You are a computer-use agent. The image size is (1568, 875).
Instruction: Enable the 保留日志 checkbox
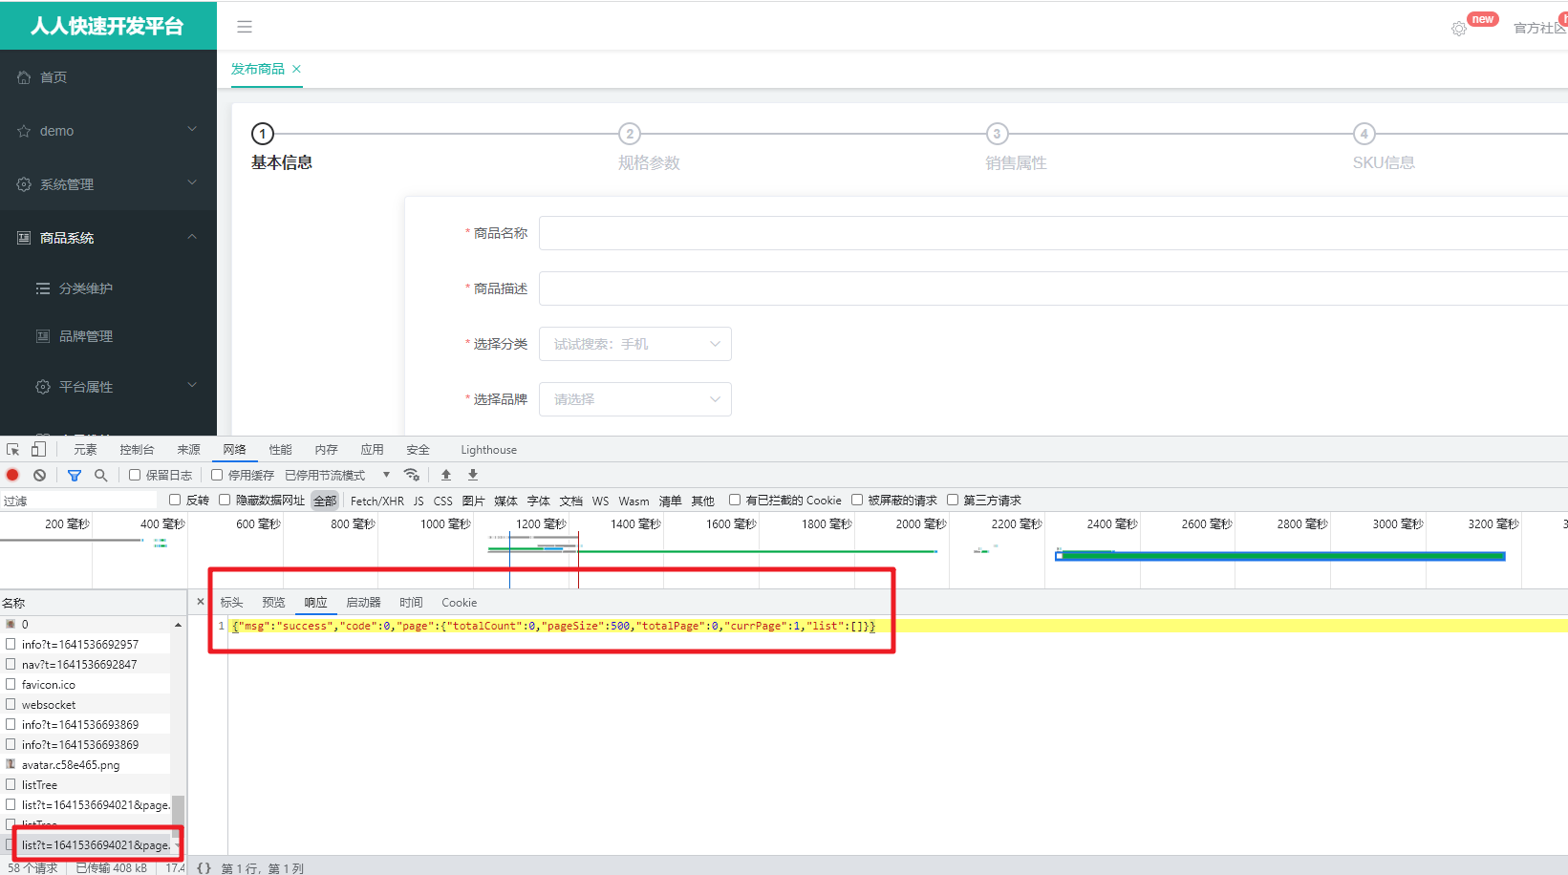tap(135, 475)
